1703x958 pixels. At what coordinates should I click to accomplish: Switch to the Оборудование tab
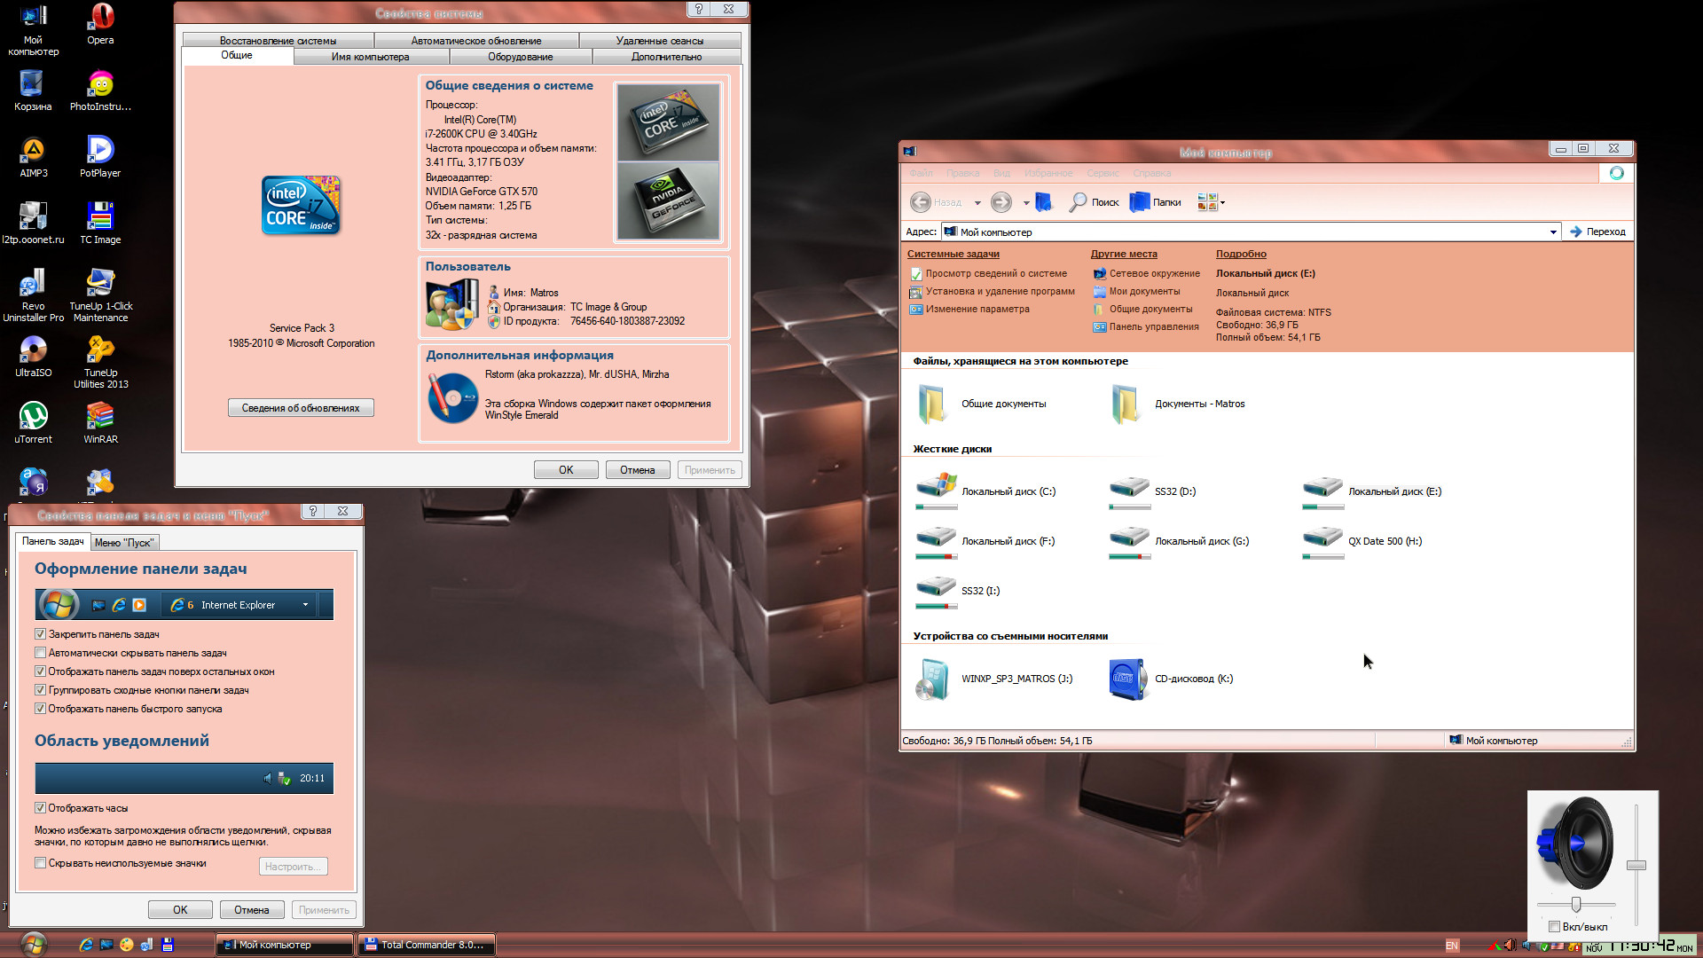(521, 57)
